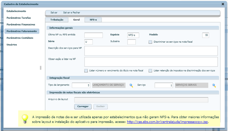Click the Integração fiscal section header
228x131 pixels.
click(133, 78)
